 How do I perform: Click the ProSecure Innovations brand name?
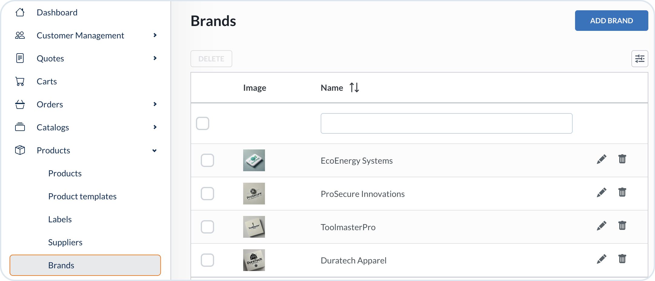(x=363, y=194)
